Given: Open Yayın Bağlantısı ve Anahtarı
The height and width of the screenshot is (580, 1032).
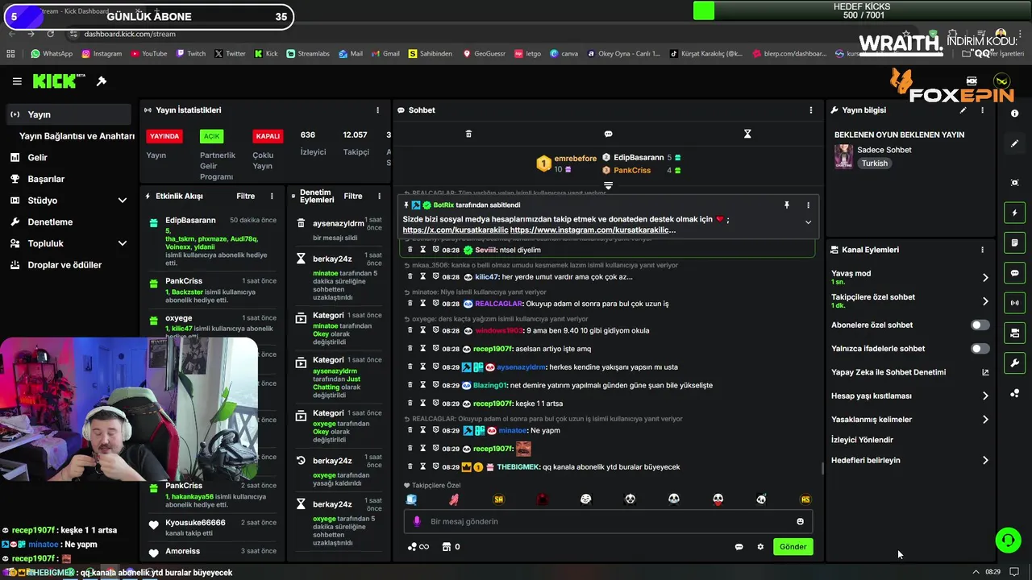Looking at the screenshot, I should click(77, 136).
